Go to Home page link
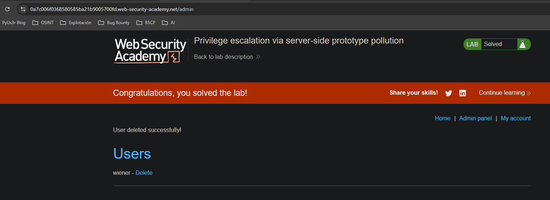 442,118
